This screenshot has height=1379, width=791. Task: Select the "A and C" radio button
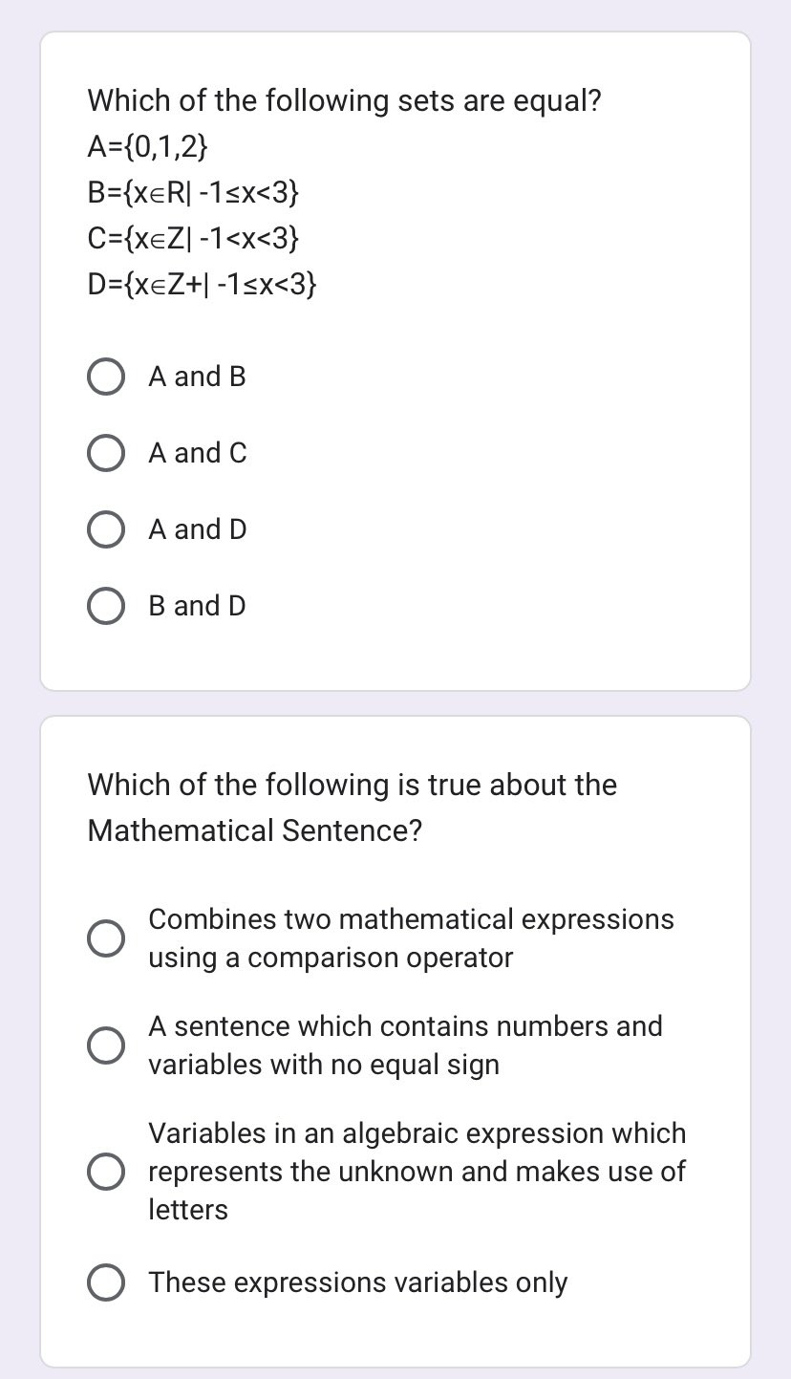pos(106,452)
